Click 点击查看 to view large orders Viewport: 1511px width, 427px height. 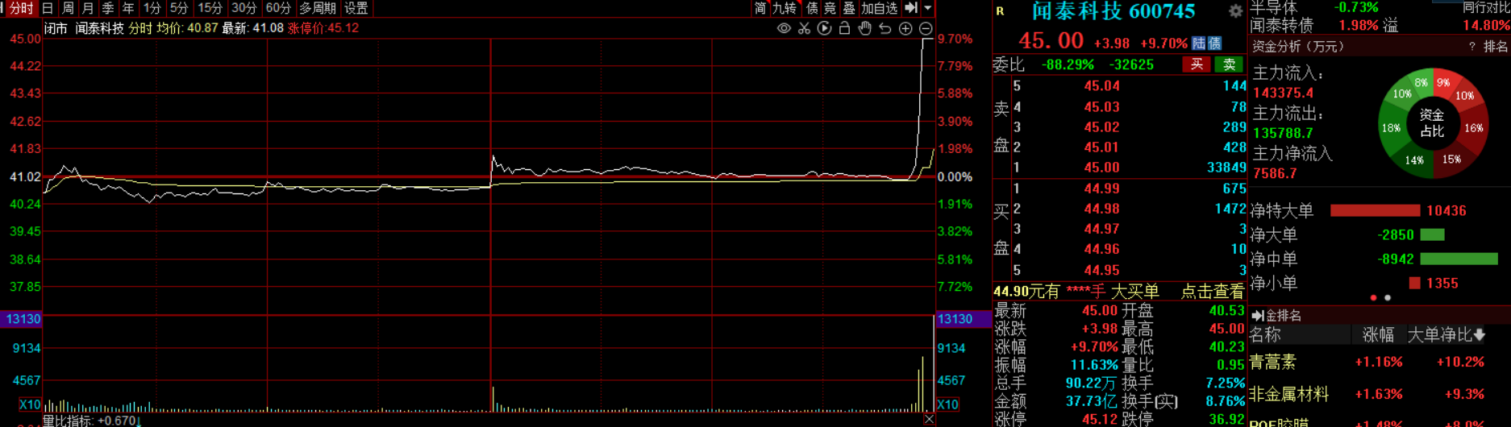coord(1212,292)
